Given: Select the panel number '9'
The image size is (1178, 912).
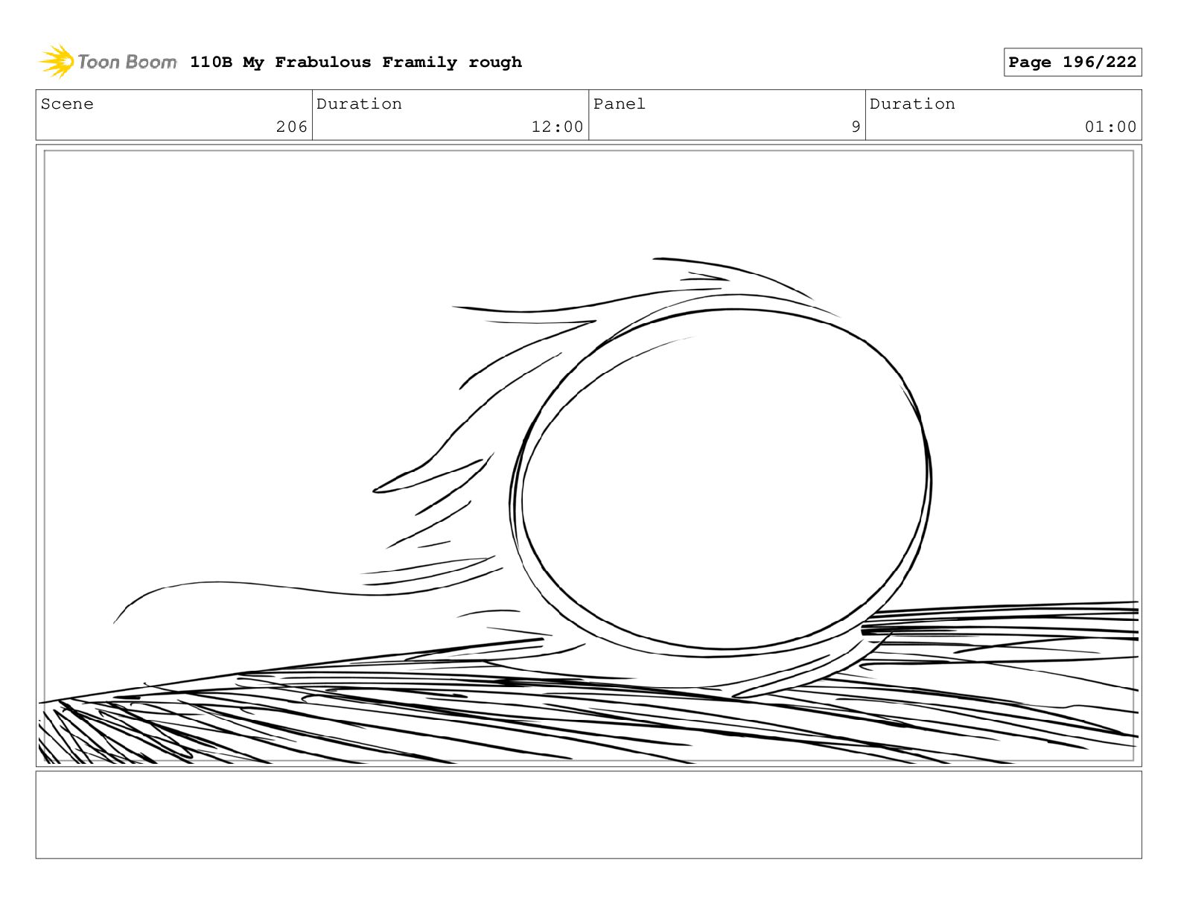Looking at the screenshot, I should (856, 127).
